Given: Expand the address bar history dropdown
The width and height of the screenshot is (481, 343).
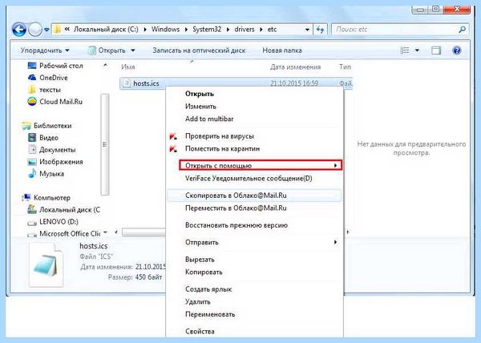Looking at the screenshot, I should (x=307, y=30).
